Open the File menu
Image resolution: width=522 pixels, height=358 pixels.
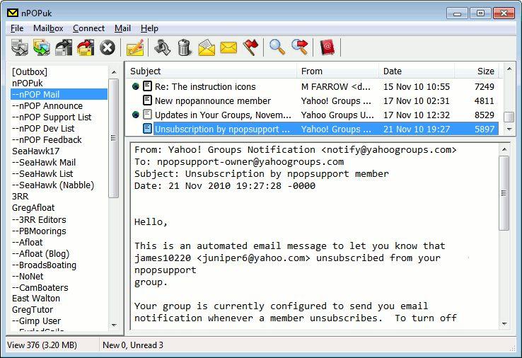coord(17,28)
